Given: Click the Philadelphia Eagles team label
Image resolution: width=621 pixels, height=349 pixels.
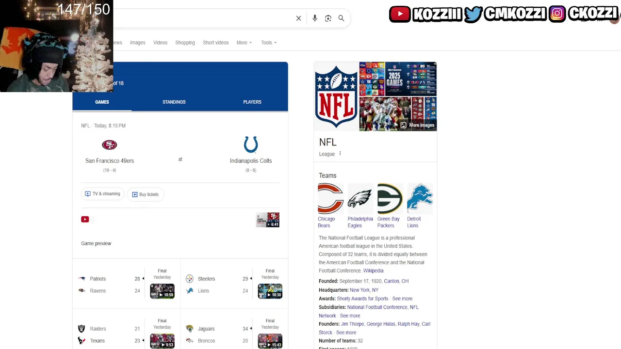Looking at the screenshot, I should click(x=360, y=222).
